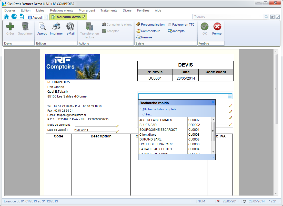Click the Supprimer trash icon

25,28
